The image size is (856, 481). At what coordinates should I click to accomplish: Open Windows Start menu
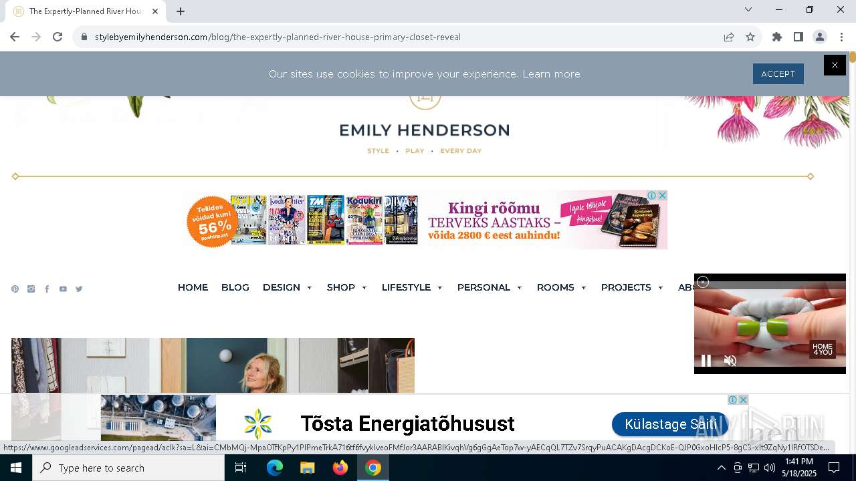pyautogui.click(x=16, y=468)
